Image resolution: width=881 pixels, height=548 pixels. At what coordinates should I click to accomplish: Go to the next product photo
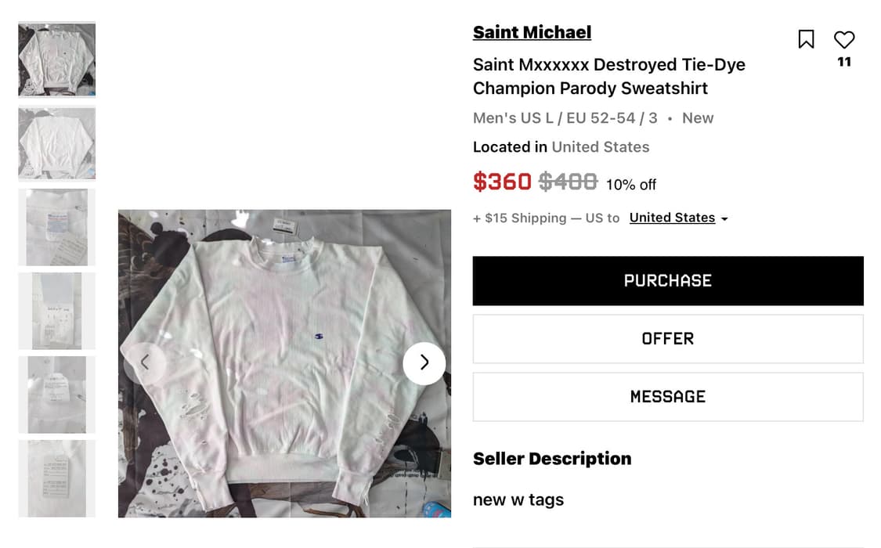click(x=424, y=362)
